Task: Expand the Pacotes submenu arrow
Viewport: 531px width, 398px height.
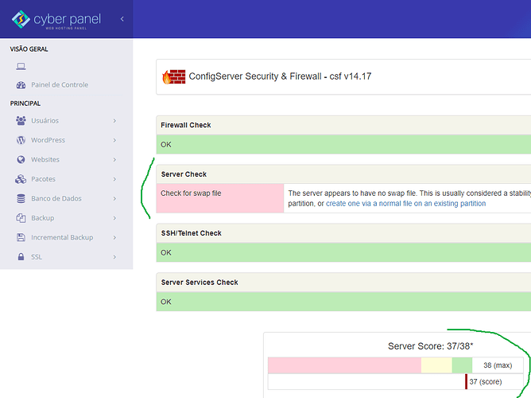Action: tap(114, 179)
